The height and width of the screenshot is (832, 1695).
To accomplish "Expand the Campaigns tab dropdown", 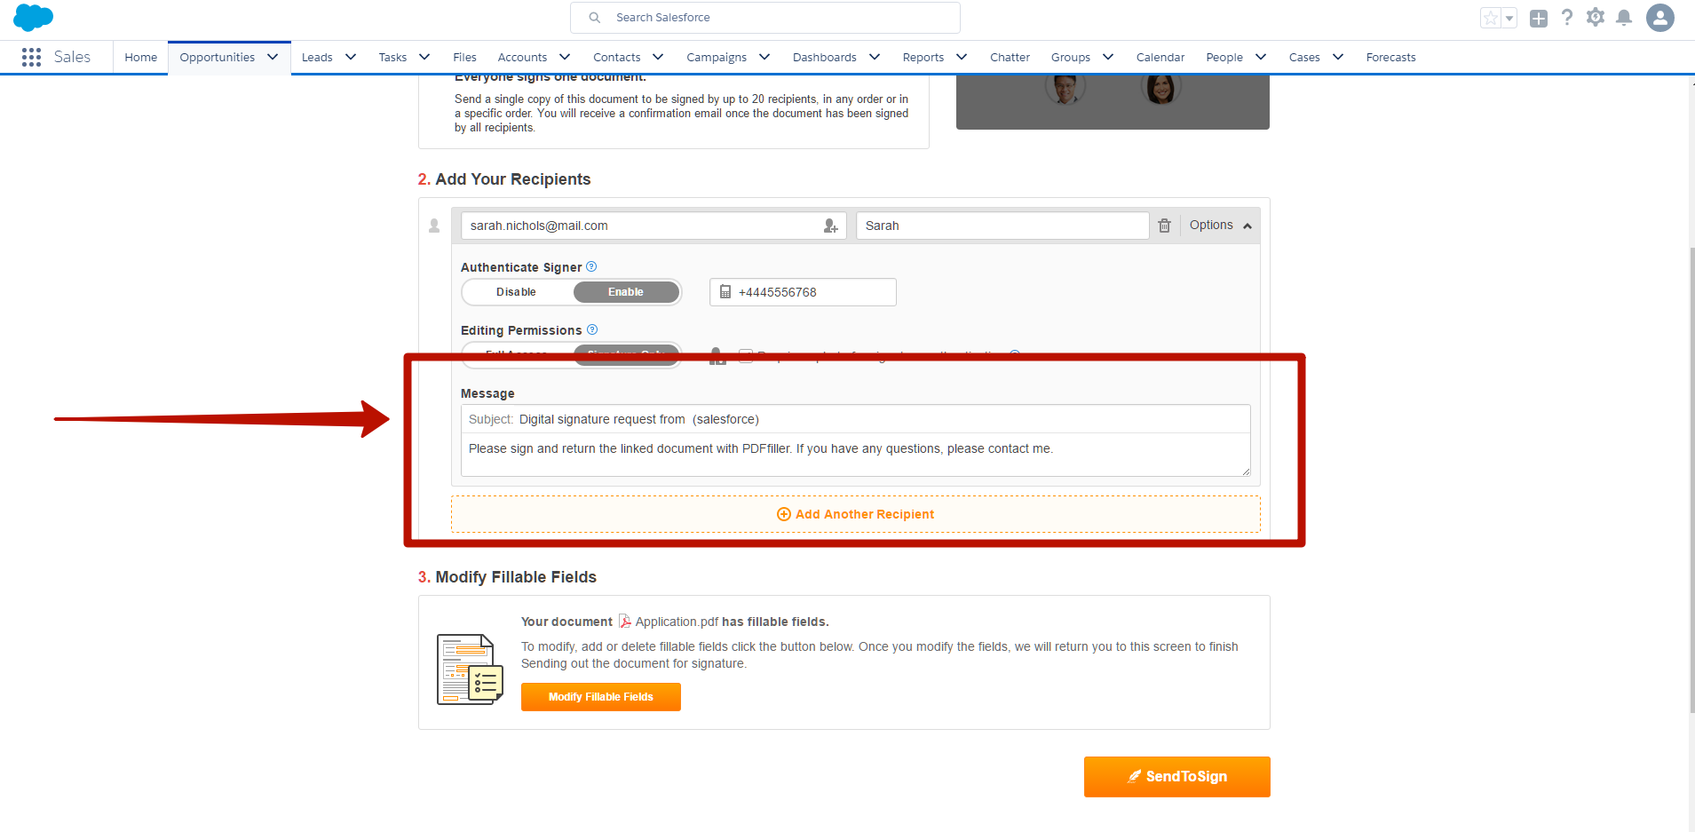I will click(764, 57).
